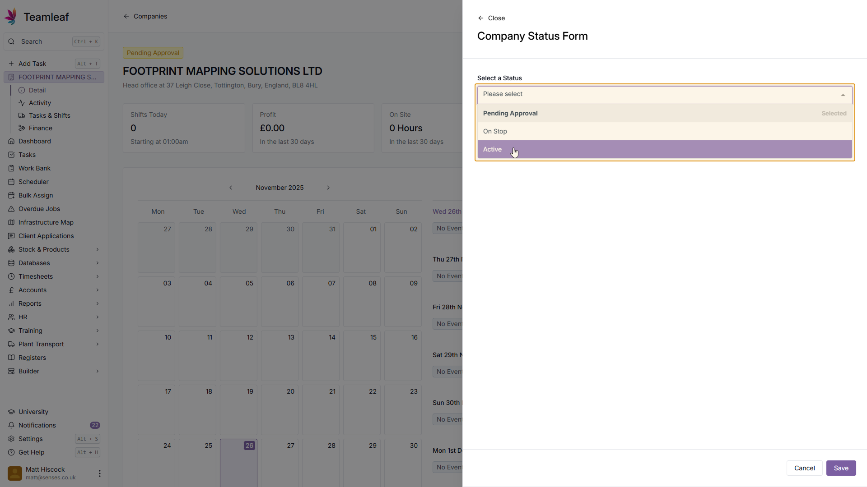Click the University graduation cap icon
The width and height of the screenshot is (867, 487).
point(11,412)
